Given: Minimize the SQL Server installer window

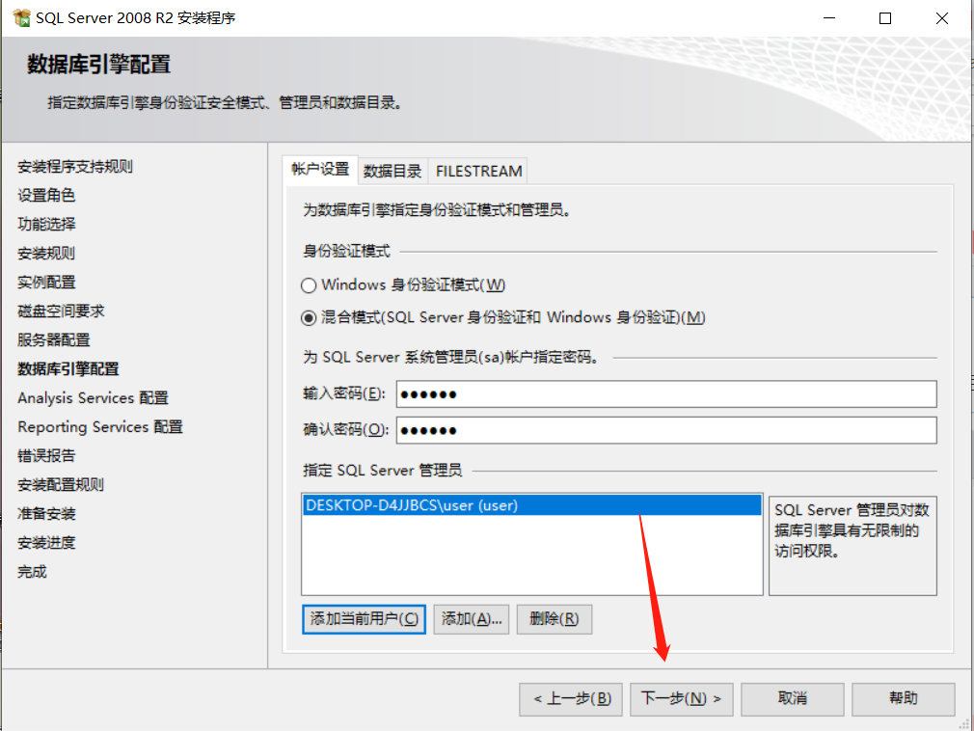Looking at the screenshot, I should click(x=829, y=18).
